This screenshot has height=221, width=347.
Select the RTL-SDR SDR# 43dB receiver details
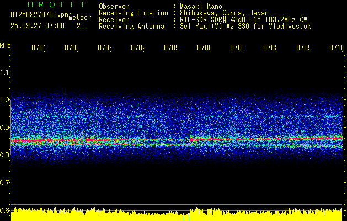pos(243,20)
